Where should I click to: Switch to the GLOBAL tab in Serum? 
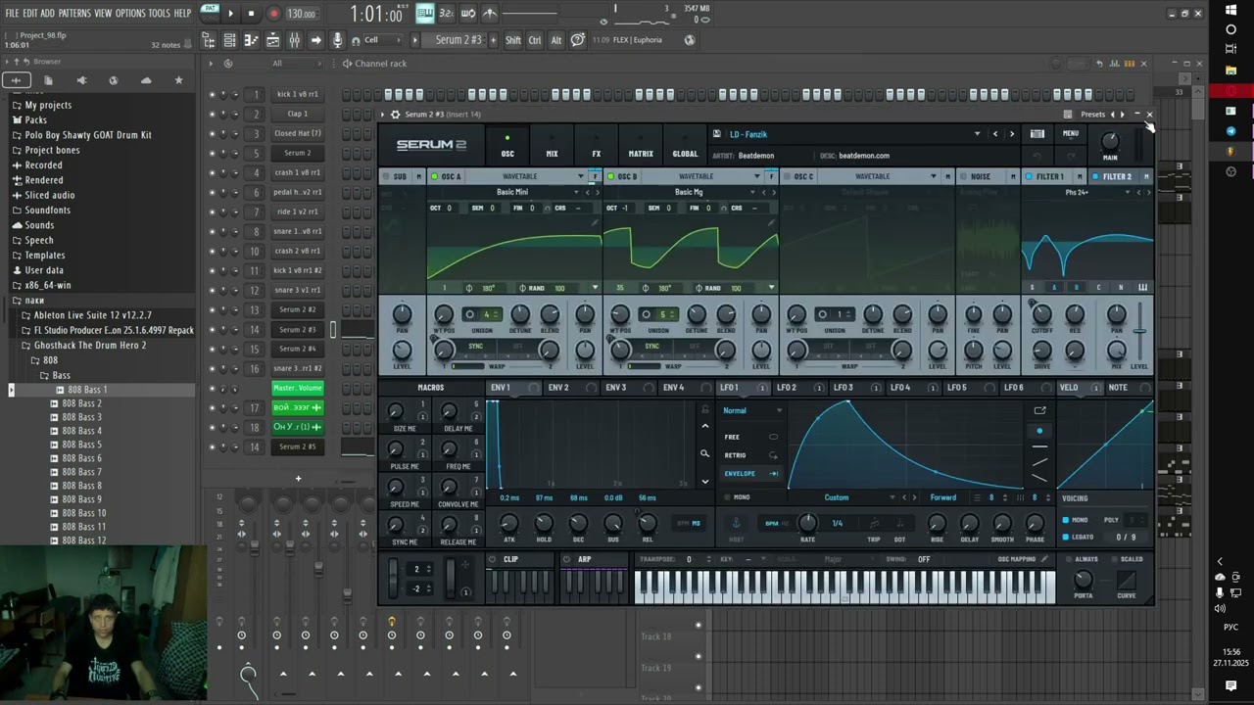coord(685,147)
